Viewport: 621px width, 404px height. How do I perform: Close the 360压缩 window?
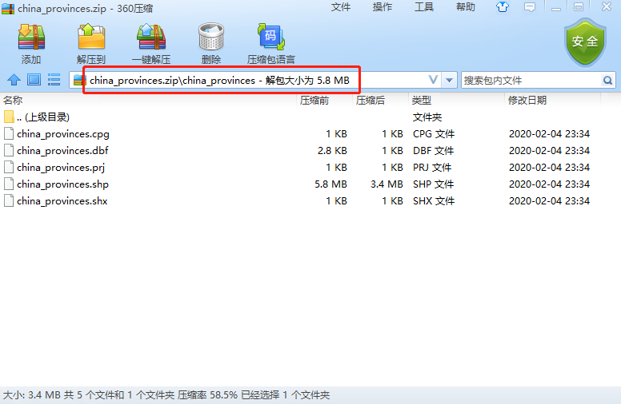pos(606,6)
